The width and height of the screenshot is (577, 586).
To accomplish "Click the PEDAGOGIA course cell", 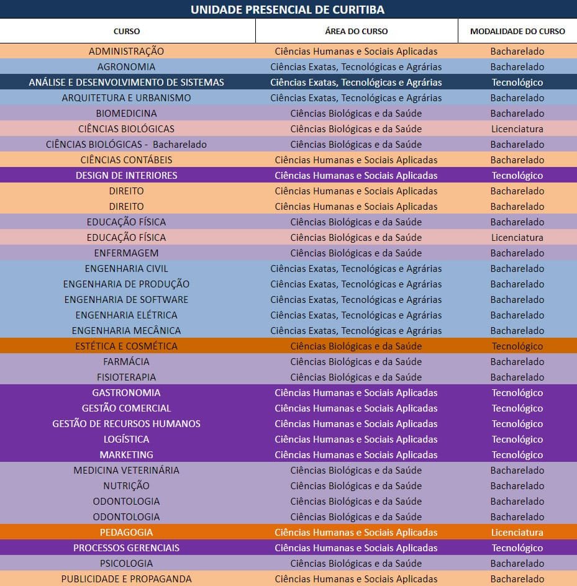I will tap(127, 532).
